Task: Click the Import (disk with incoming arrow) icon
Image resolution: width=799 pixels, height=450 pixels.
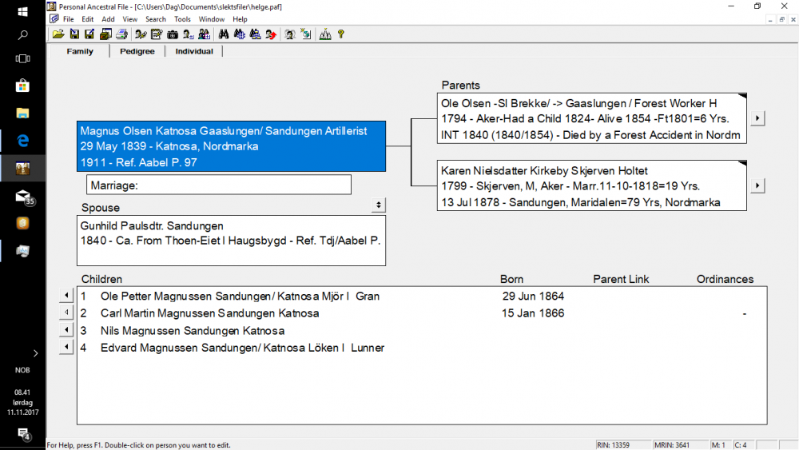Action: [74, 34]
